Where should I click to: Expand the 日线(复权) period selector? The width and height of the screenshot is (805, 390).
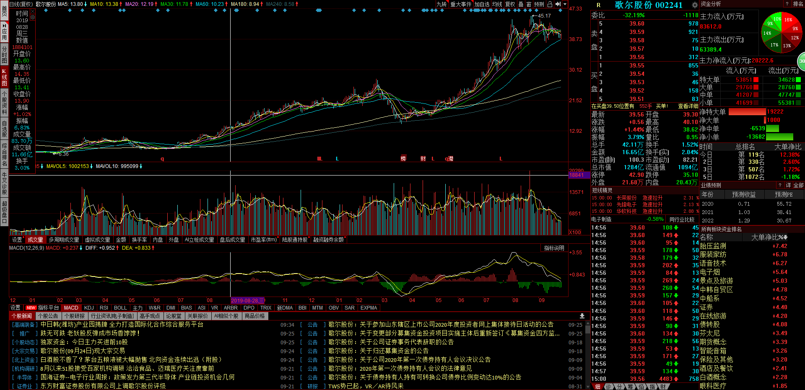21,4
